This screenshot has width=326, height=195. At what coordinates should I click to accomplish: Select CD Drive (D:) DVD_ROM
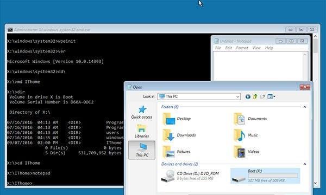pos(190,175)
